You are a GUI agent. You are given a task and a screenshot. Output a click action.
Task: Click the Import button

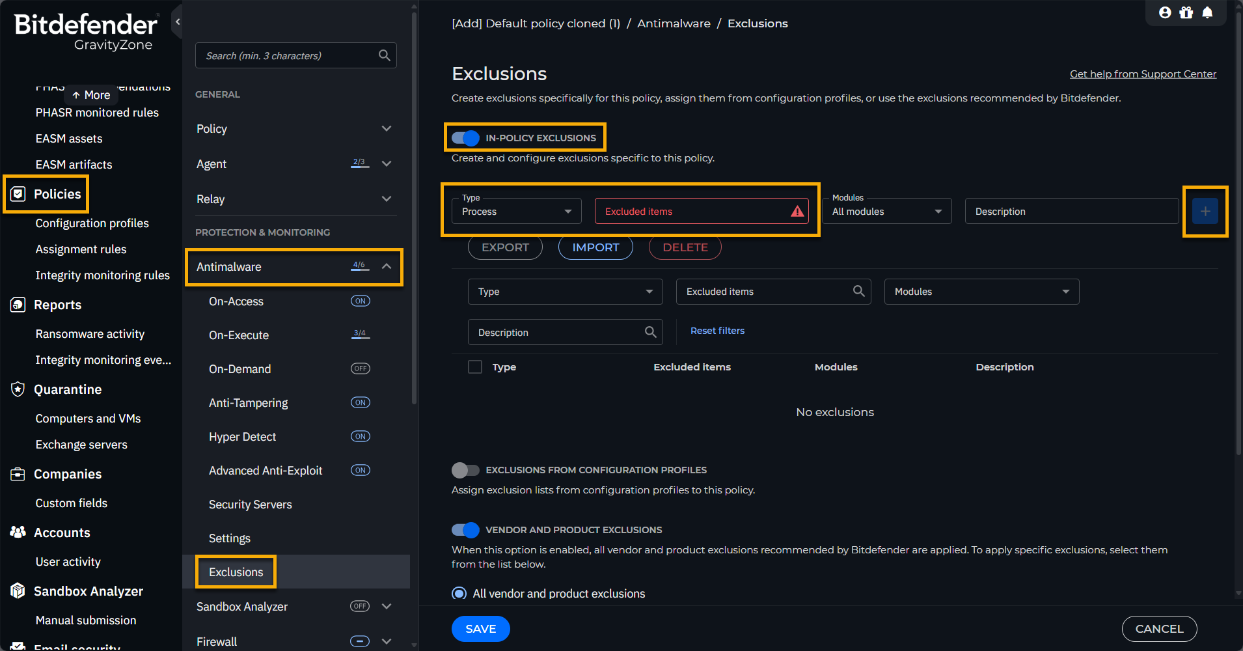pyautogui.click(x=595, y=247)
